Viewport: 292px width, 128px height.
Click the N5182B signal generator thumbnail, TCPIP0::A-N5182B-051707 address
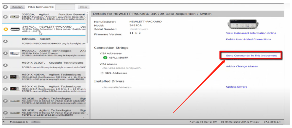point(15,101)
